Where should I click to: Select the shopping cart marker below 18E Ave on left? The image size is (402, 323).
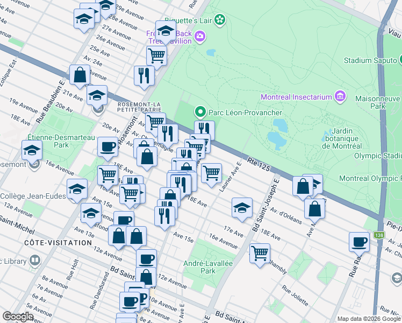(x=107, y=176)
